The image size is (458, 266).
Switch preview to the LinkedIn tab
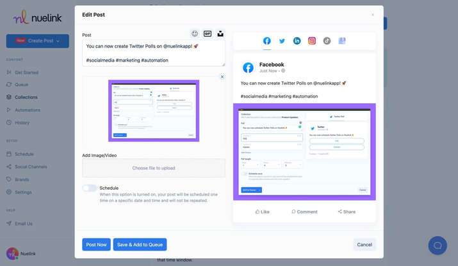point(297,41)
